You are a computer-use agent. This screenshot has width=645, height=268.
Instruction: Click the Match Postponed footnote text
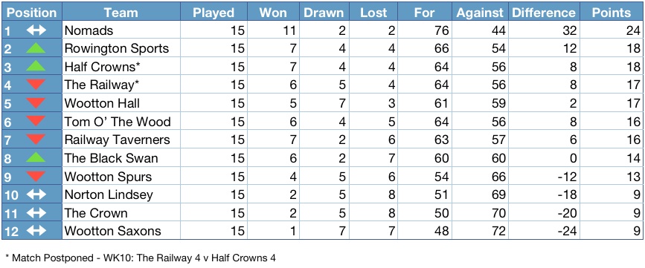pos(141,258)
